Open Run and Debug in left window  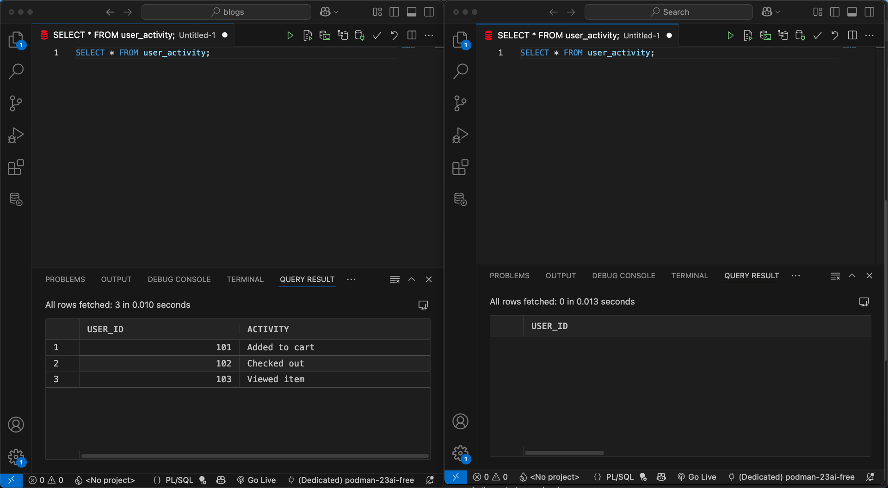[16, 135]
